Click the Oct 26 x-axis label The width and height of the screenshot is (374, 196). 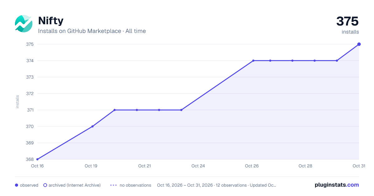[x=252, y=166]
